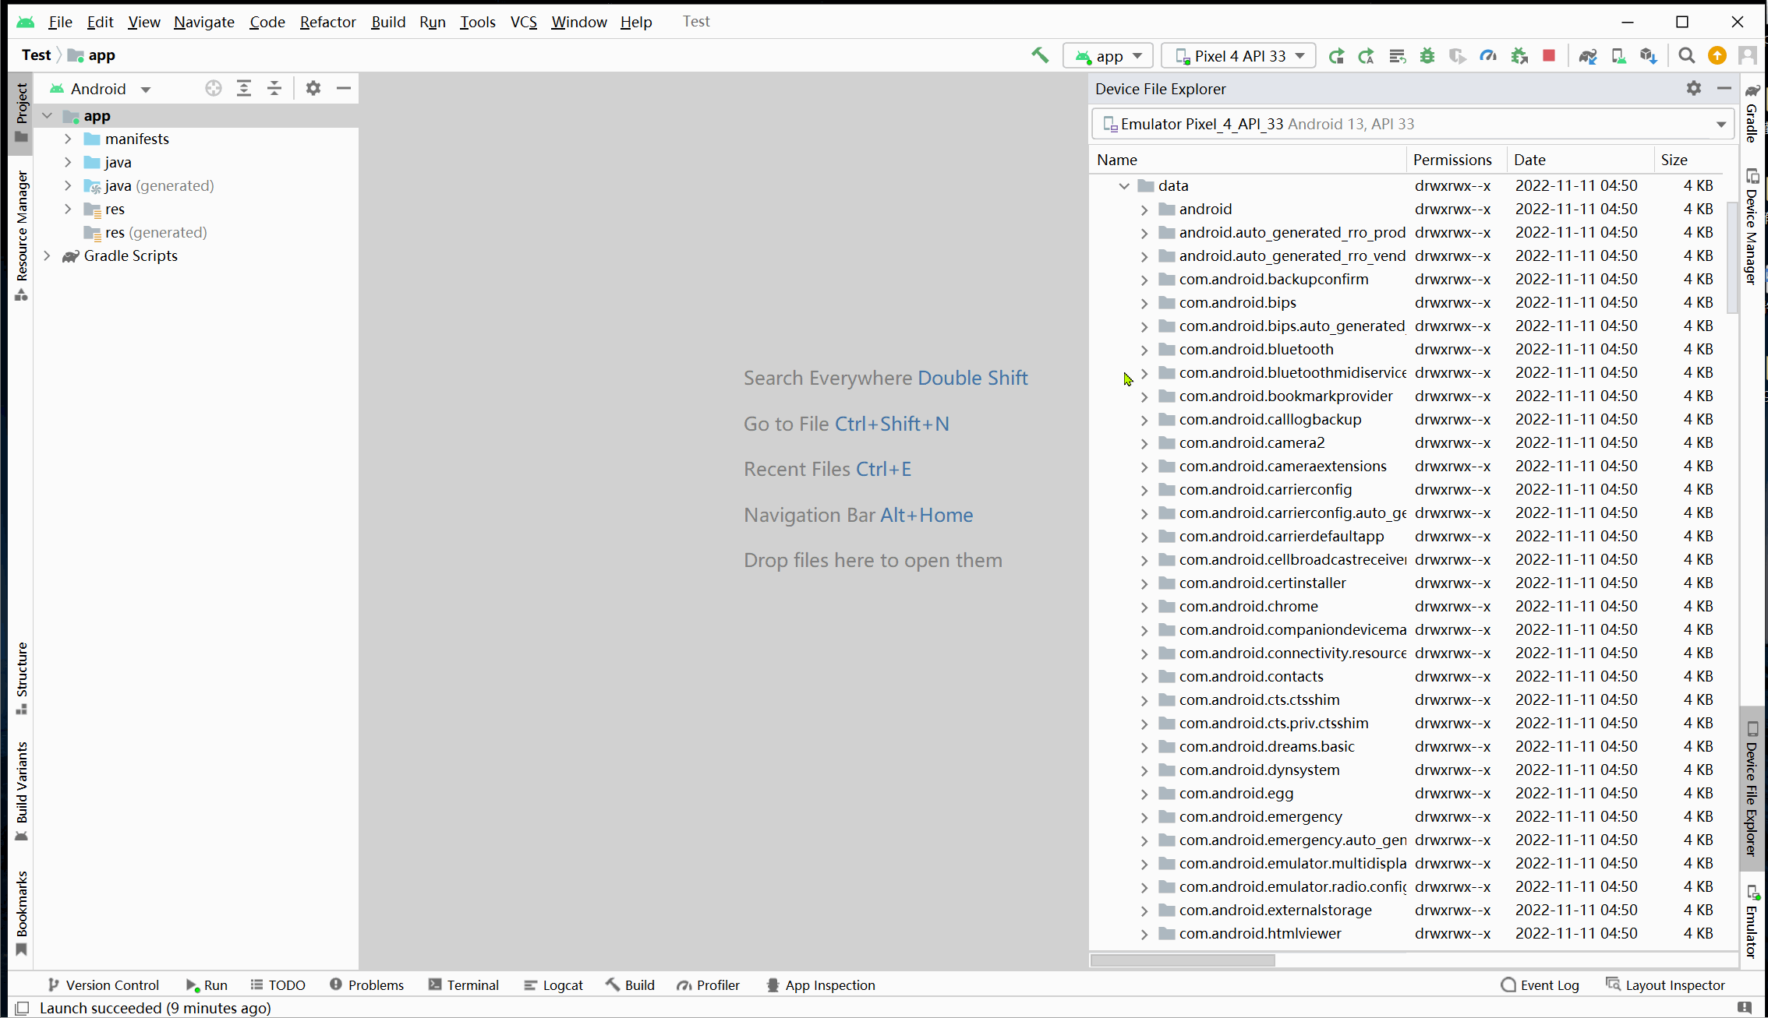Expand the com.android.bluetooth folder
The image size is (1768, 1018).
(x=1144, y=350)
